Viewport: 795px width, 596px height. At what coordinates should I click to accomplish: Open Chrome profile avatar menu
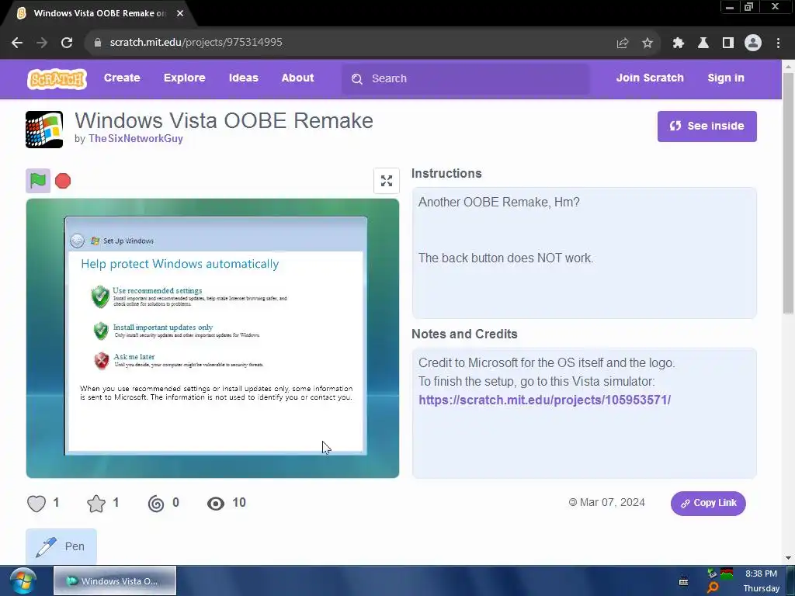[x=753, y=43]
